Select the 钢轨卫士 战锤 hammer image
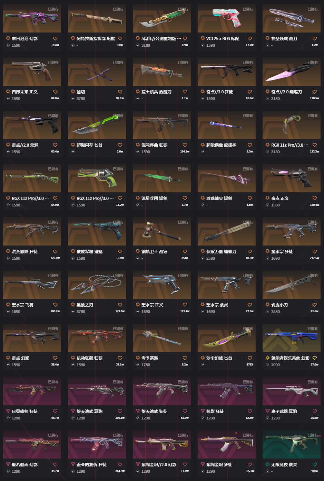 (162, 231)
